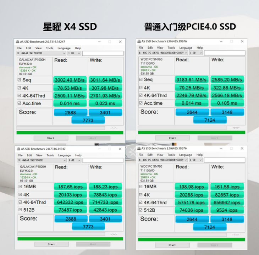This screenshot has width=259, height=255.
Task: Click green progress bar in WDC MB/s window
Action: coord(192,132)
